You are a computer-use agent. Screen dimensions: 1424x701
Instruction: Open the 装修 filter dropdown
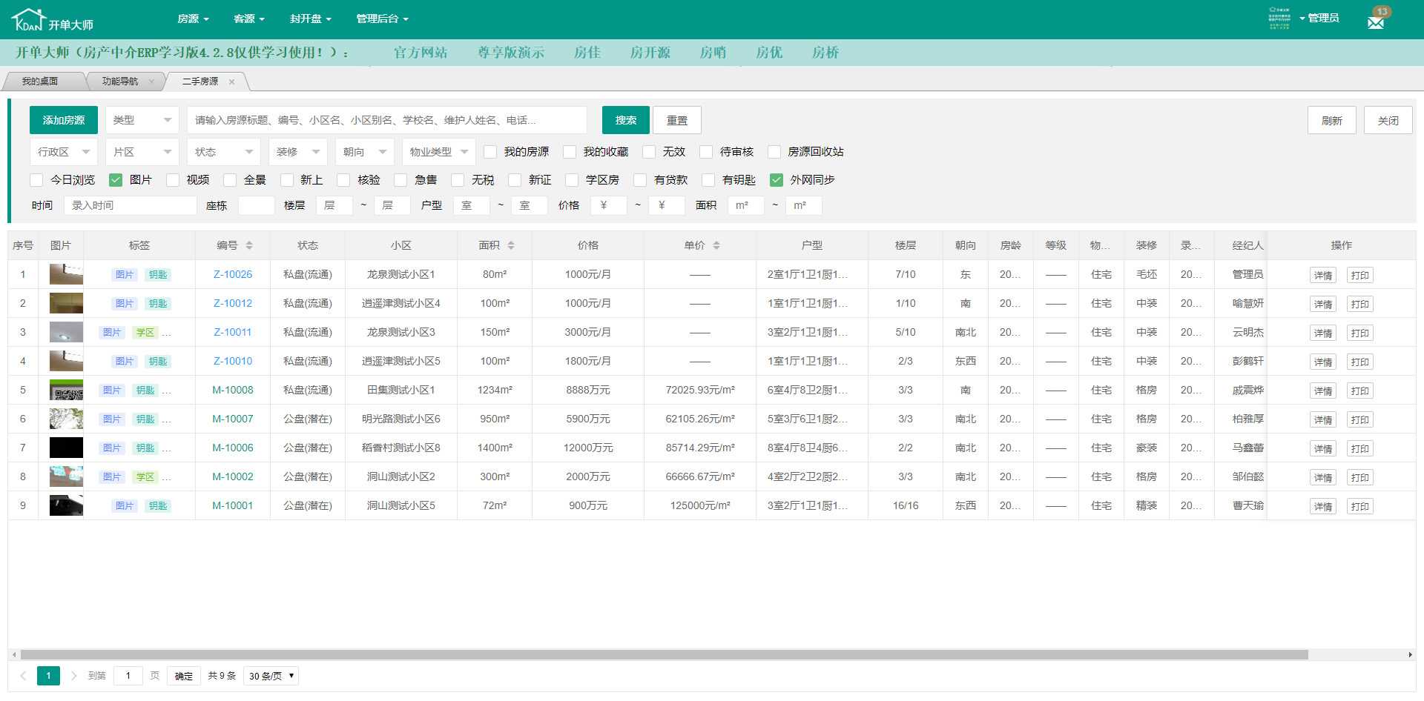tap(297, 151)
